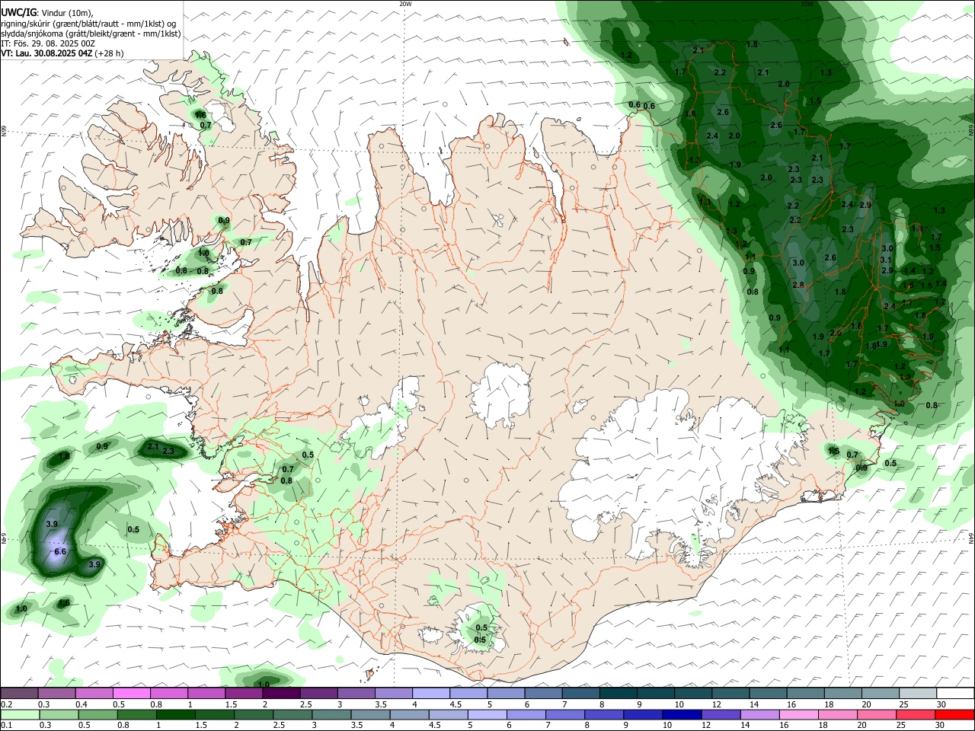Click the 'UWC/IG: Vindur (10m)' title text
Viewport: 975px width, 731px height.
46,13
